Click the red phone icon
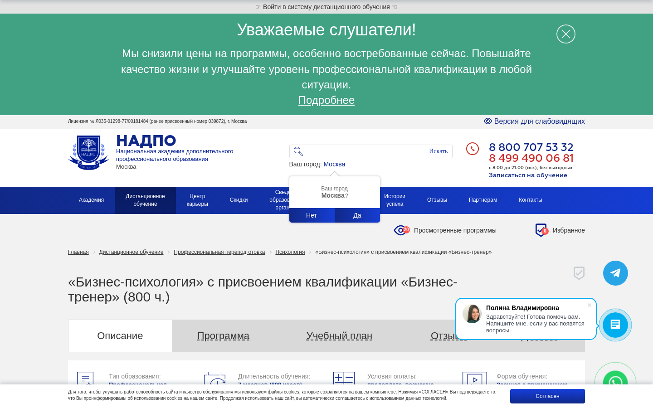Viewport: 653px width, 408px height. tap(473, 149)
